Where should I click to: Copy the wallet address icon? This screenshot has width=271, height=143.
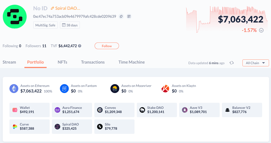(121, 17)
